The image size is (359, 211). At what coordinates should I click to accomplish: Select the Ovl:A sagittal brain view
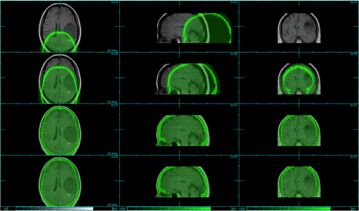pos(179,26)
